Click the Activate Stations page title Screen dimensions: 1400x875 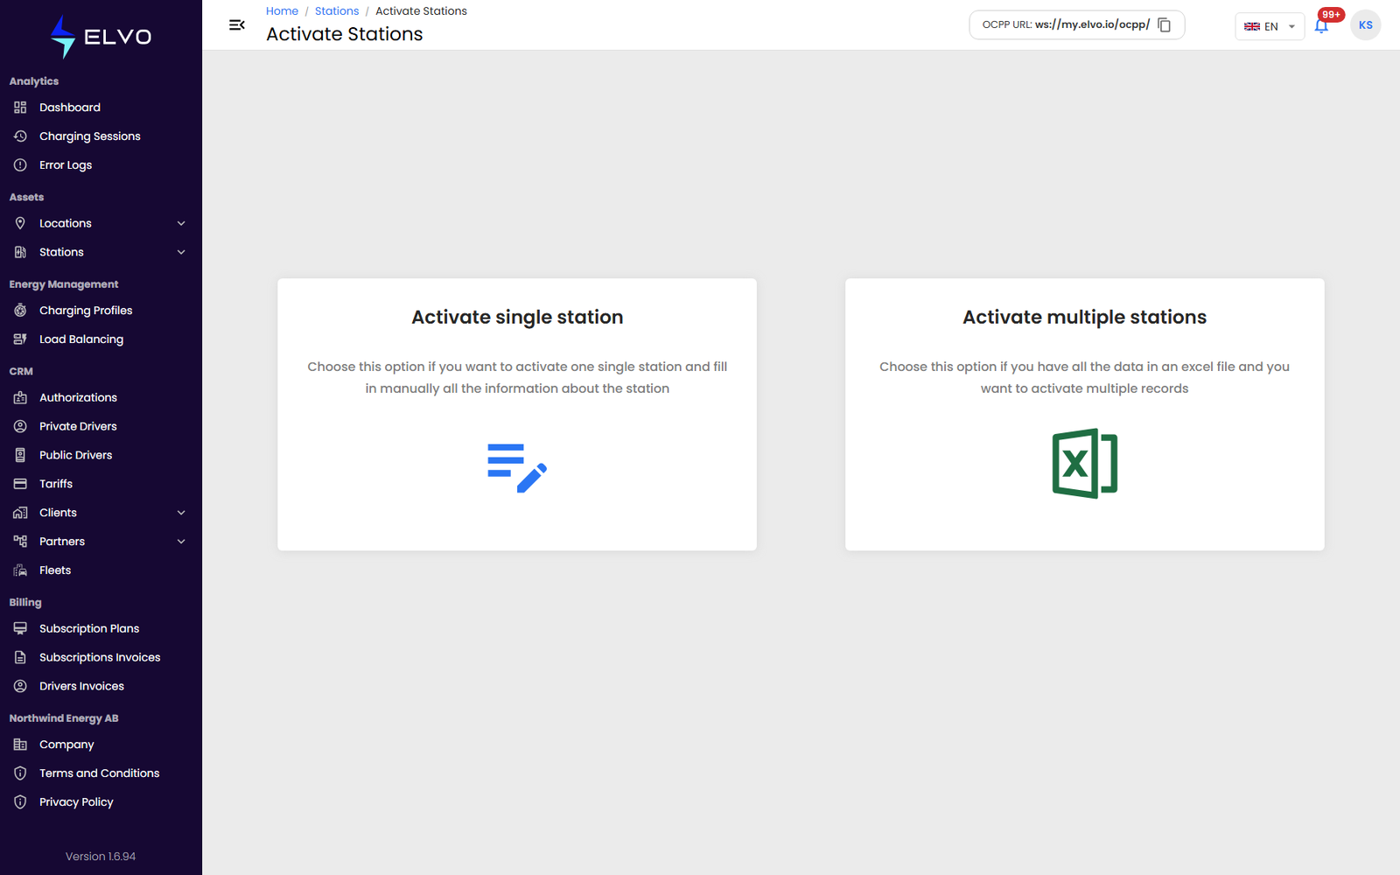345,34
